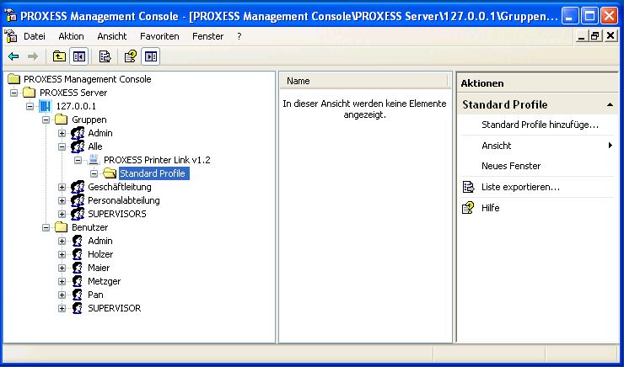The width and height of the screenshot is (624, 367).
Task: Collapse the 127.0.0.1 node
Action: pos(30,106)
